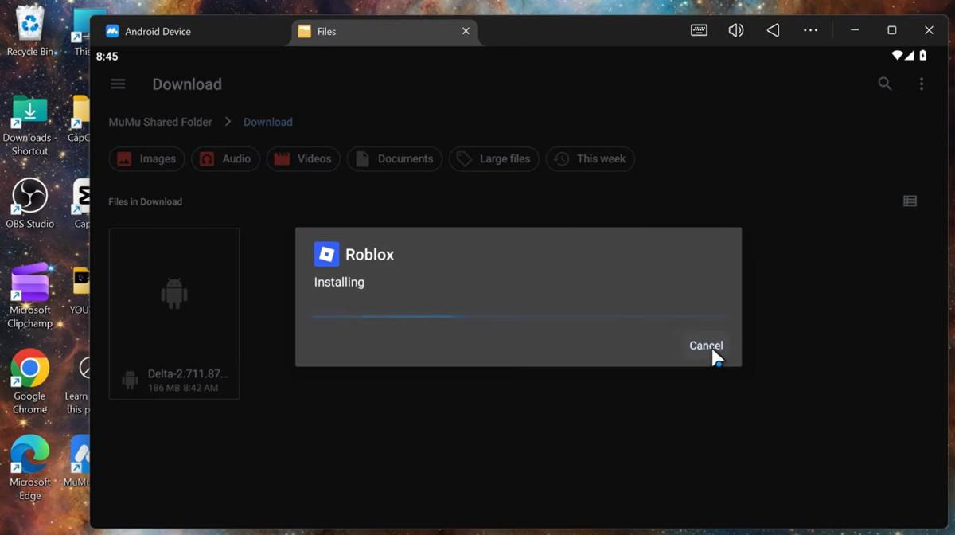The width and height of the screenshot is (955, 535).
Task: Open Recycle Bin on desktop
Action: [x=30, y=31]
